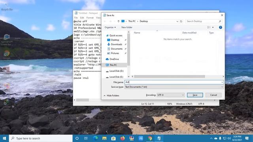Open Microsoft Store from the taskbar

pos(113,138)
